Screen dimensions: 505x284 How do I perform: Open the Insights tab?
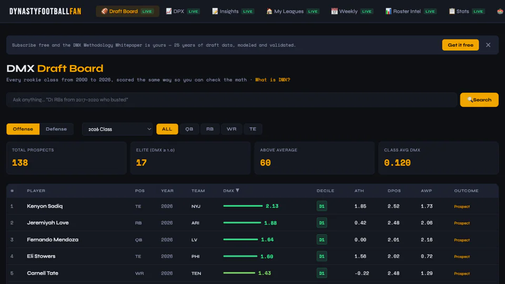pyautogui.click(x=233, y=11)
